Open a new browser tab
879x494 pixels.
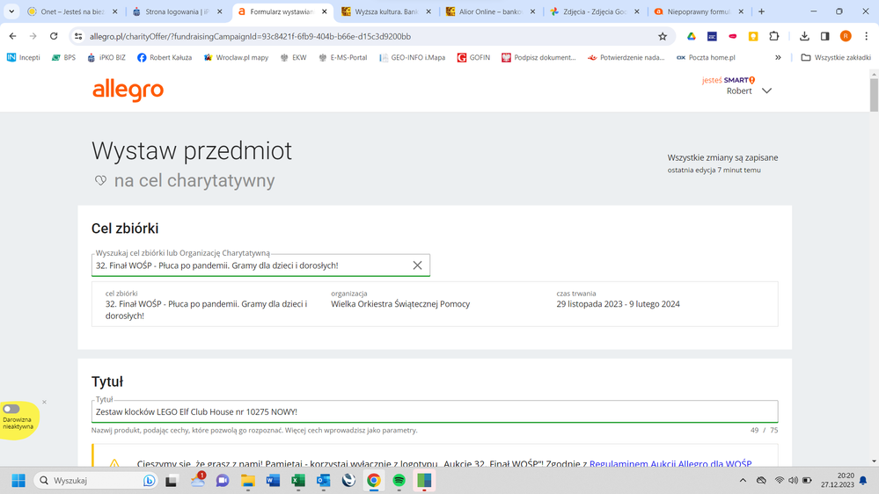click(761, 11)
